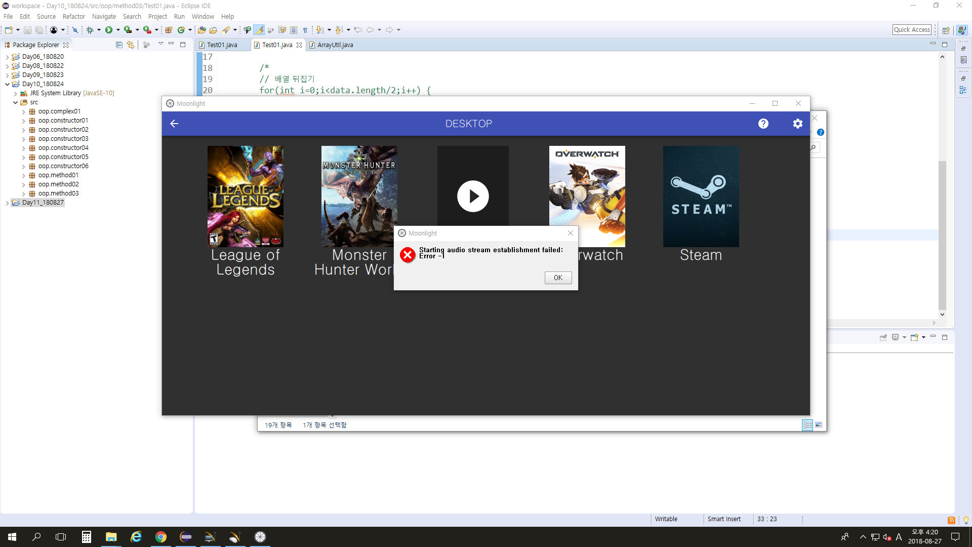Open Eclipse icon in Windows taskbar
This screenshot has height=547, width=972.
point(186,537)
